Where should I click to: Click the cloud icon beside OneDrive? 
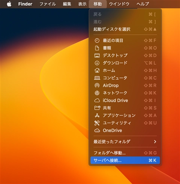tap(97, 130)
